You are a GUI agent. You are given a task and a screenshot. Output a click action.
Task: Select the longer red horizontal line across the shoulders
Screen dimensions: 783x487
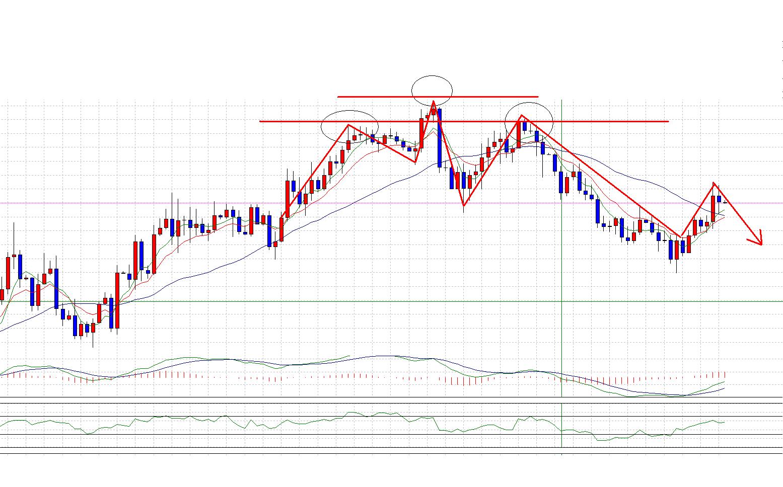tap(464, 121)
